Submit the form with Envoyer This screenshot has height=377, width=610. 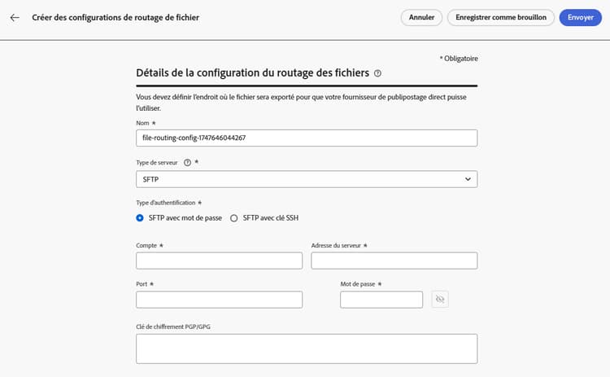pos(580,17)
